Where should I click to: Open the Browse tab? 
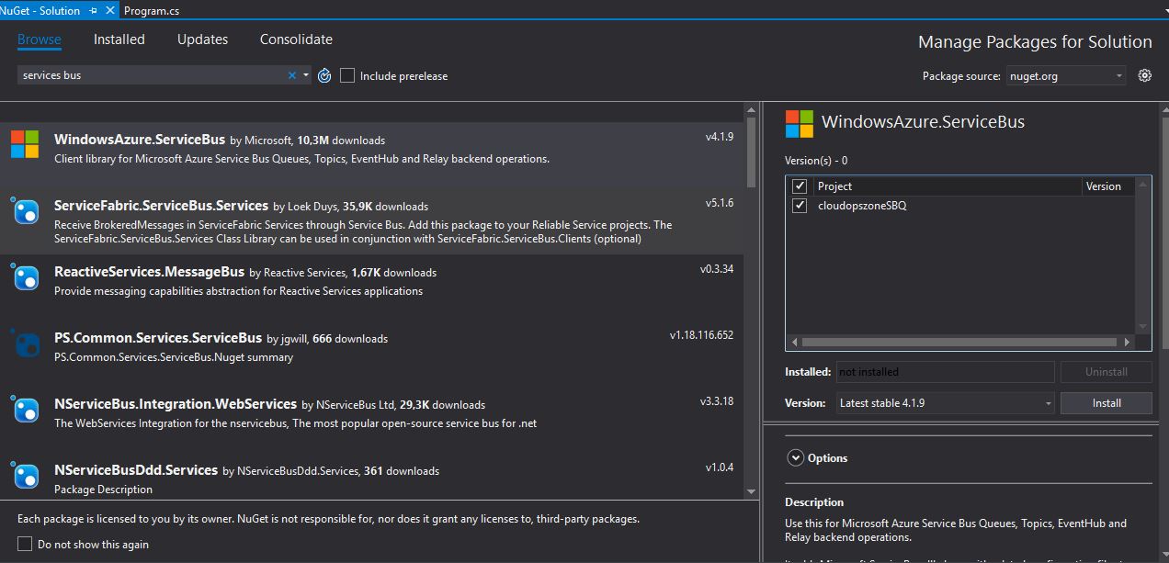click(x=40, y=39)
